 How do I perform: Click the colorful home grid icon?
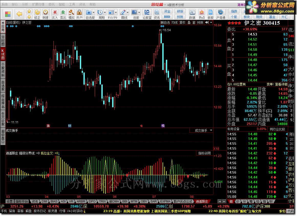tap(8, 14)
